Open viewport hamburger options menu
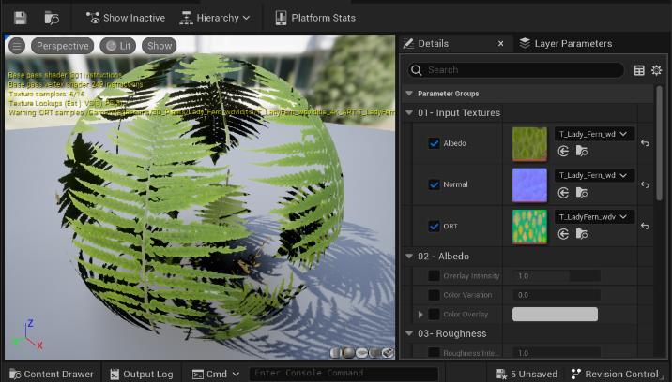This screenshot has height=382, width=672. [17, 46]
